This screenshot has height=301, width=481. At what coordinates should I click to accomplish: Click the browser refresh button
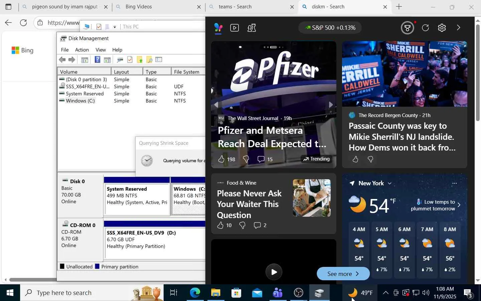click(23, 23)
